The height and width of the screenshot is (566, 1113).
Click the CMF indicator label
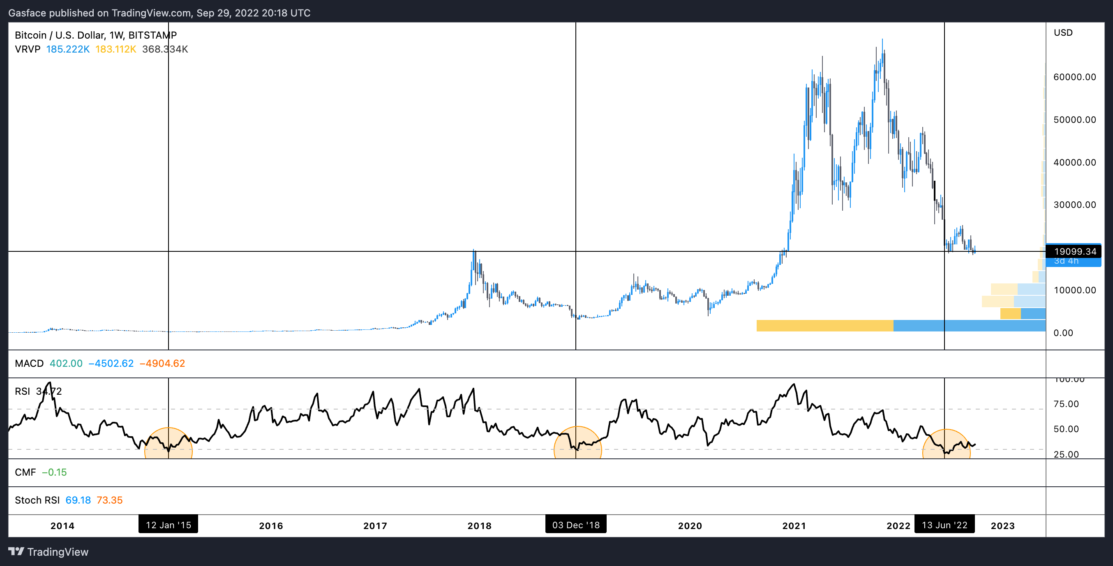point(25,472)
